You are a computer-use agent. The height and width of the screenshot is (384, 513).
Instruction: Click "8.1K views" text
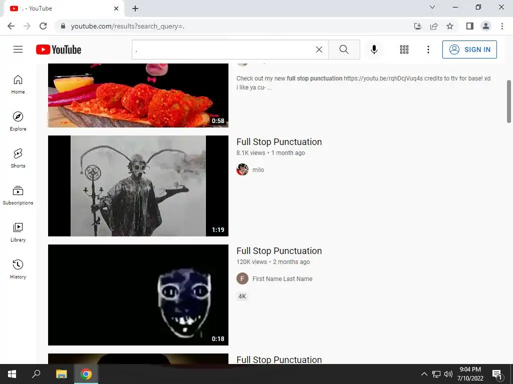tap(251, 153)
